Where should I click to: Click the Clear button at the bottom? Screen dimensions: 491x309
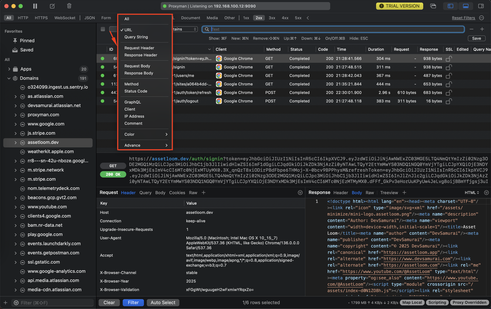coord(109,303)
